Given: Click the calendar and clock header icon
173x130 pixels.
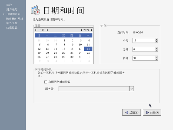Looking at the screenshot, I should [x=35, y=10].
